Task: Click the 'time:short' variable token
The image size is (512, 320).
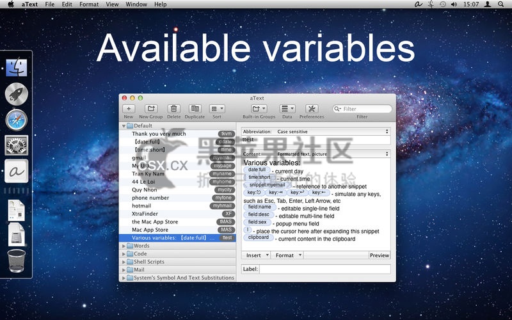Action: pyautogui.click(x=260, y=177)
